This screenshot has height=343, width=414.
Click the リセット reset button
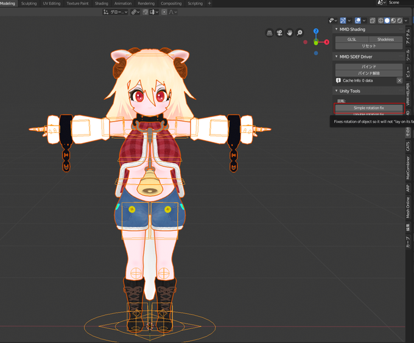pyautogui.click(x=369, y=46)
